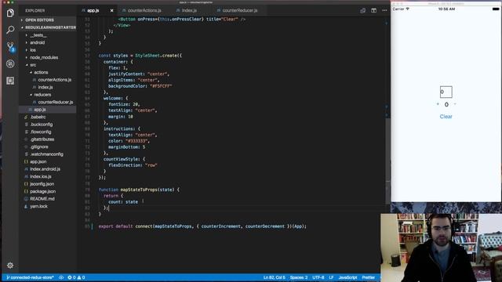The height and width of the screenshot is (282, 502).
Task: Click the connected-redux-store branch indicator
Action: pos(30,277)
